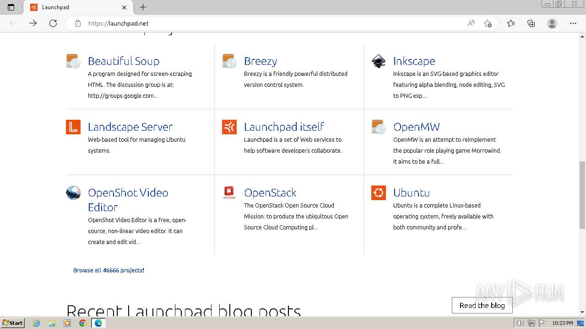Click the Ubuntu logo icon
Image resolution: width=586 pixels, height=329 pixels.
(x=379, y=193)
